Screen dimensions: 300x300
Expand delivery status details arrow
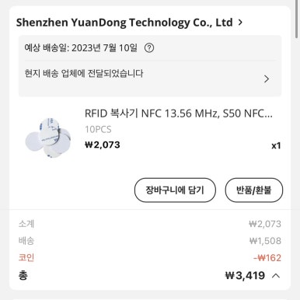[267, 78]
